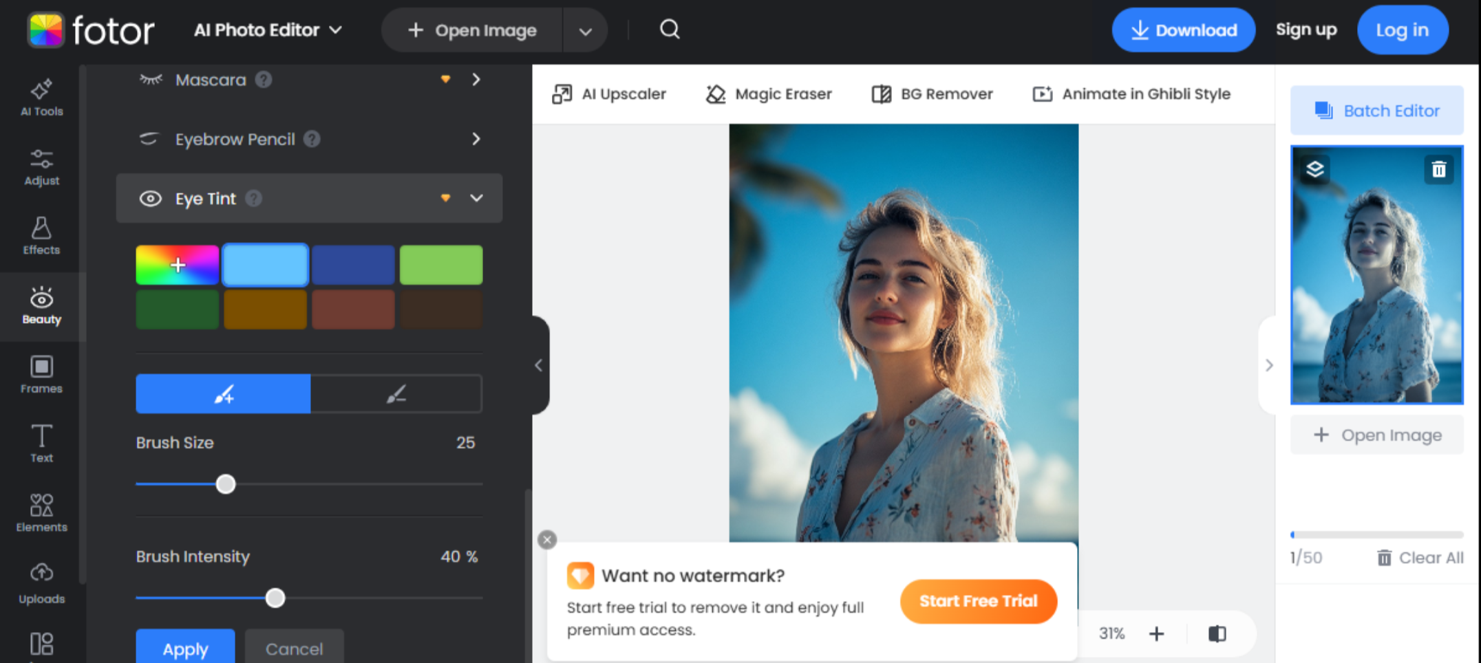The height and width of the screenshot is (663, 1481).
Task: Collapse the Eye Tint section
Action: point(476,199)
